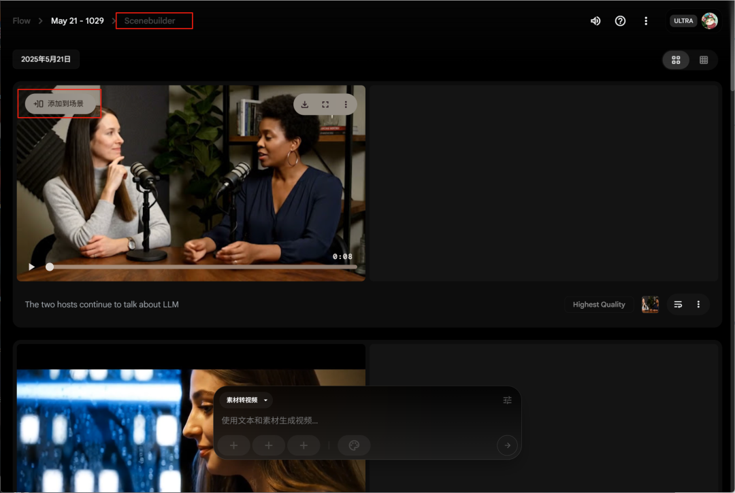Image resolution: width=735 pixels, height=493 pixels.
Task: Open three-dot menu next to Highest Quality
Action: (x=698, y=305)
